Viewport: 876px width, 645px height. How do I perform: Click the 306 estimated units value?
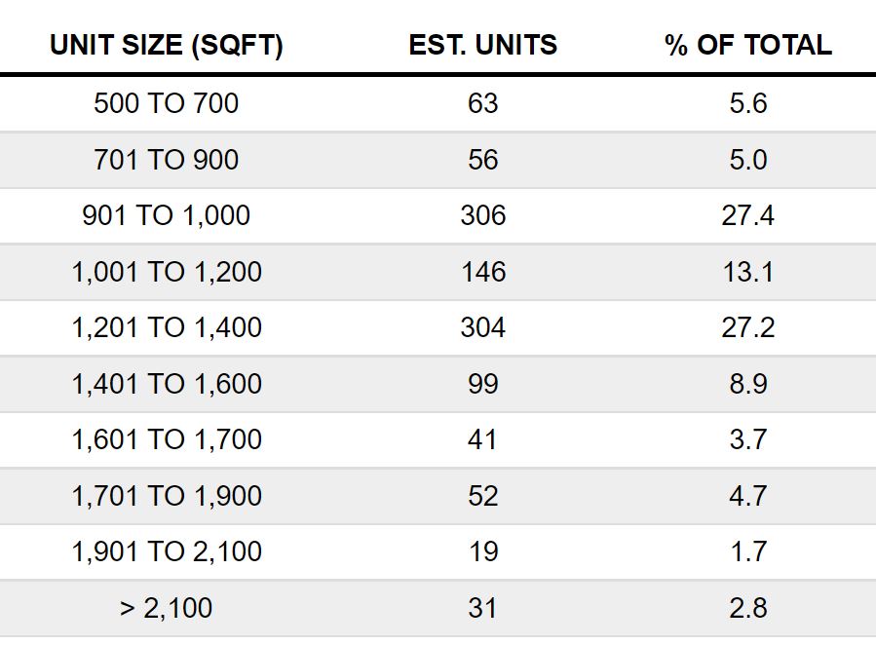(x=482, y=215)
